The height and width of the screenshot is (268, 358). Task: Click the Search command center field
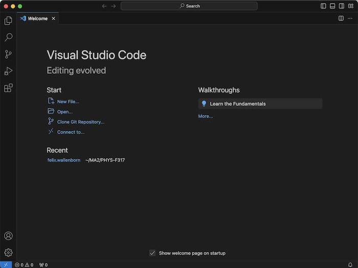click(x=189, y=6)
